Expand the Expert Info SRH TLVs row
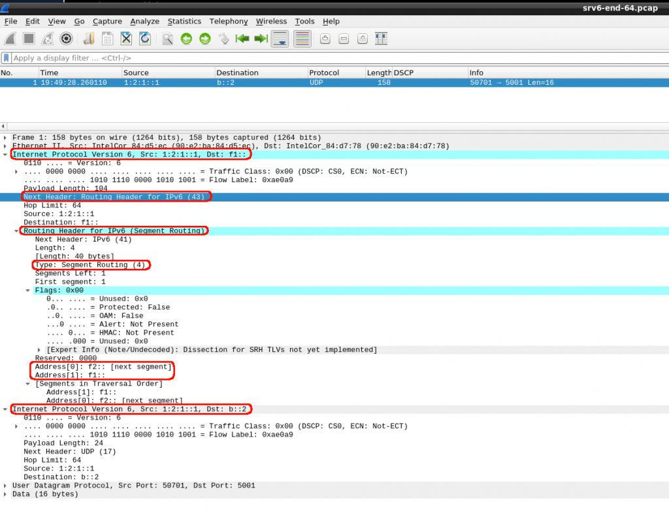The height and width of the screenshot is (511, 669). (x=39, y=350)
